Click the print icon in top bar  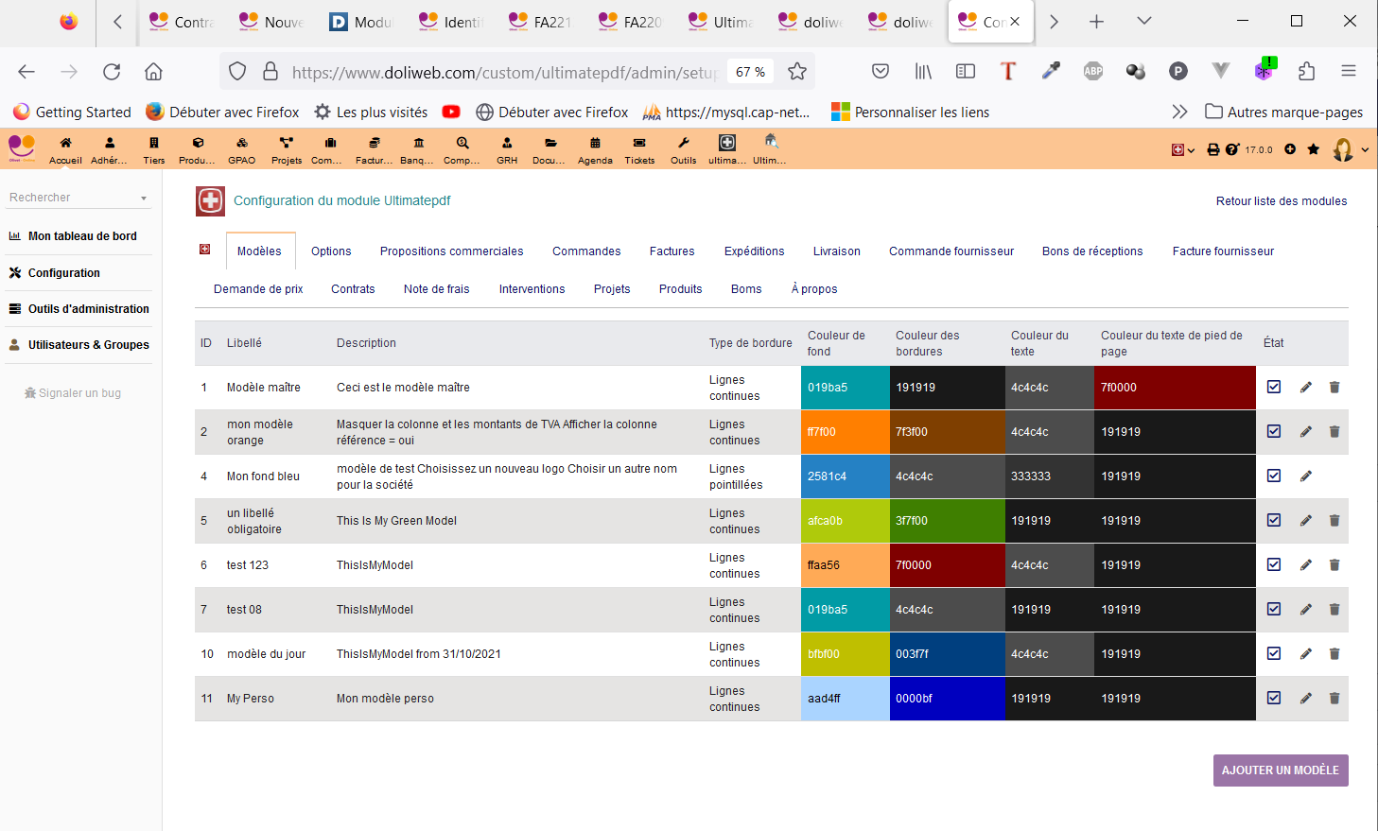[1212, 149]
